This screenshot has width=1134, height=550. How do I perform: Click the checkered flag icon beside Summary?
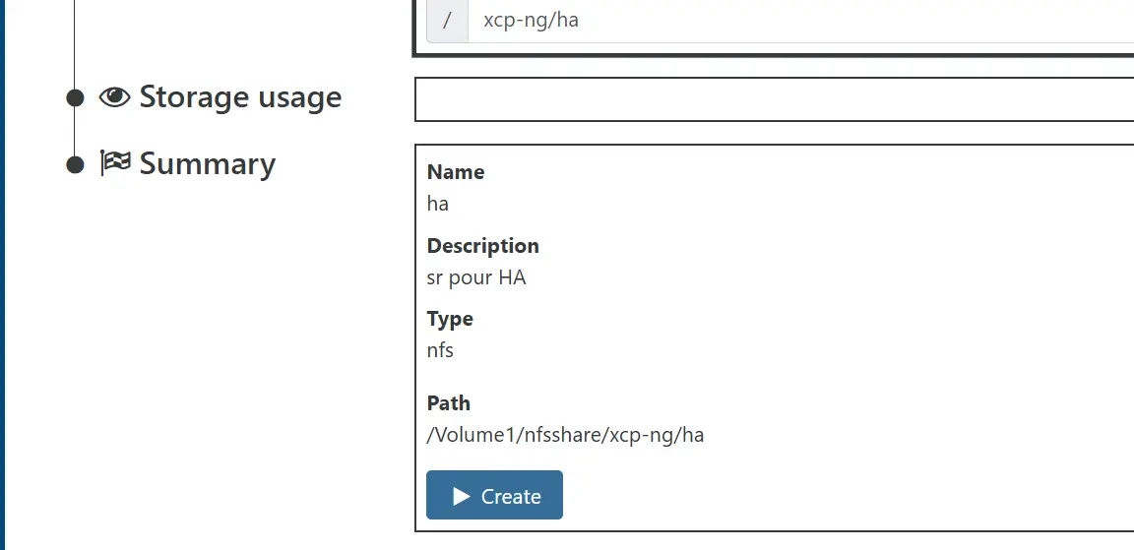tap(114, 163)
